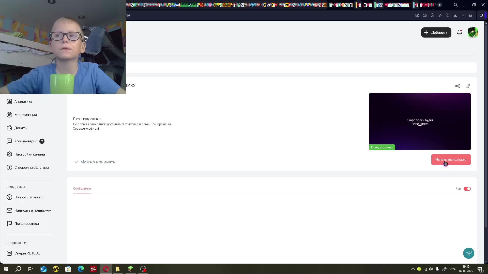The image size is (488, 274).
Task: Open the Добавить add-content menu
Action: click(x=436, y=32)
